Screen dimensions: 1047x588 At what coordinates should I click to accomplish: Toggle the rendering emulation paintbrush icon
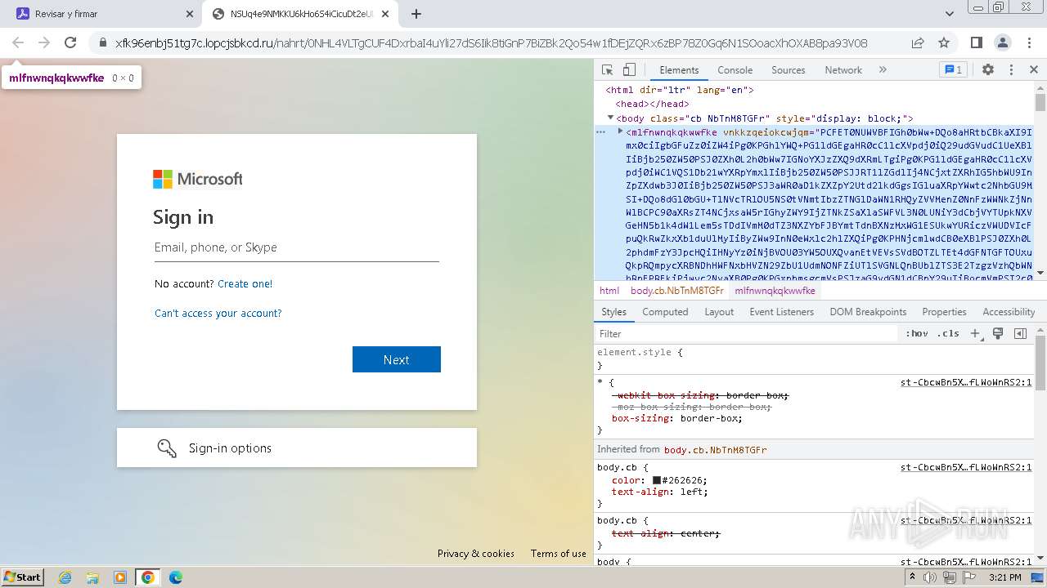[x=998, y=333]
